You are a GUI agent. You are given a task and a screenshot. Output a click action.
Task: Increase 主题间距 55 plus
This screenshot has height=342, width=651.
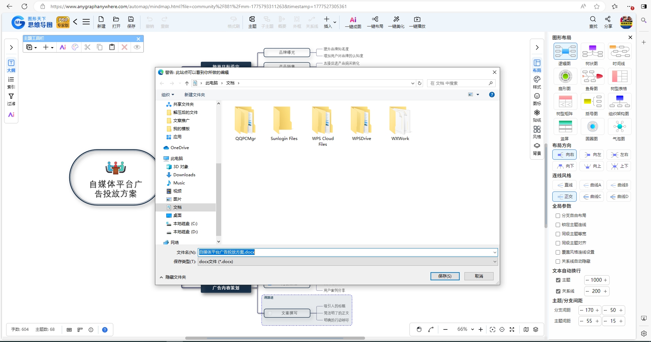[597, 321]
